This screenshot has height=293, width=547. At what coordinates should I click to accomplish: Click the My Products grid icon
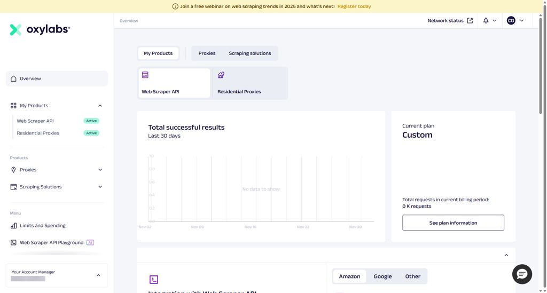[13, 106]
